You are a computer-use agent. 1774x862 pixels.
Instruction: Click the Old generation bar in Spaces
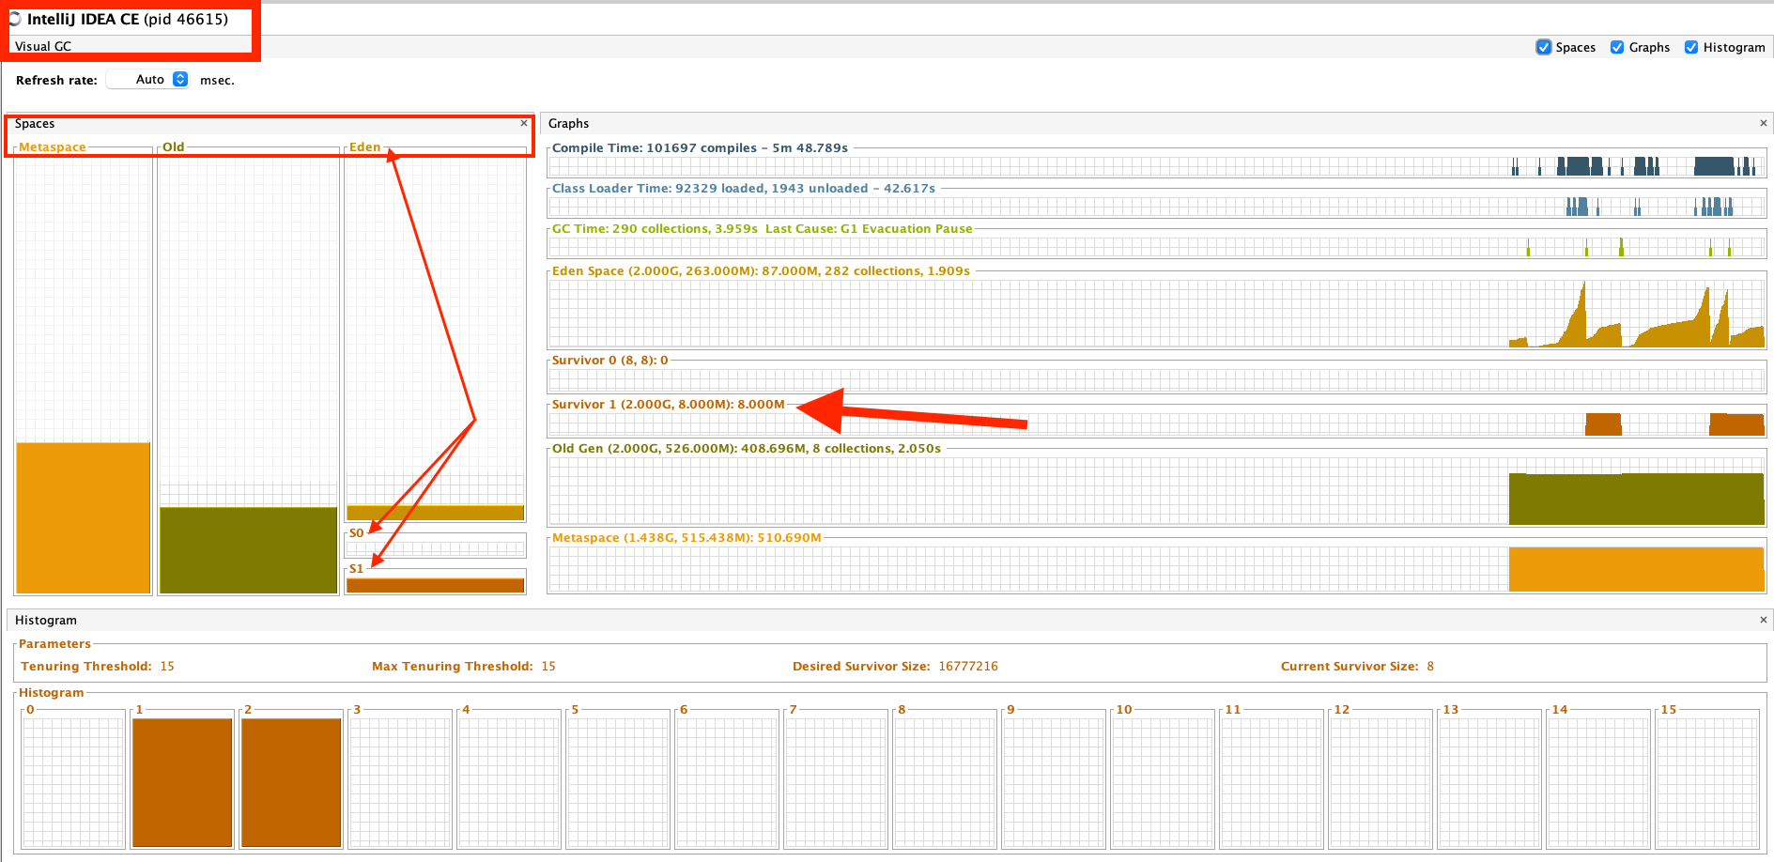pyautogui.click(x=248, y=549)
